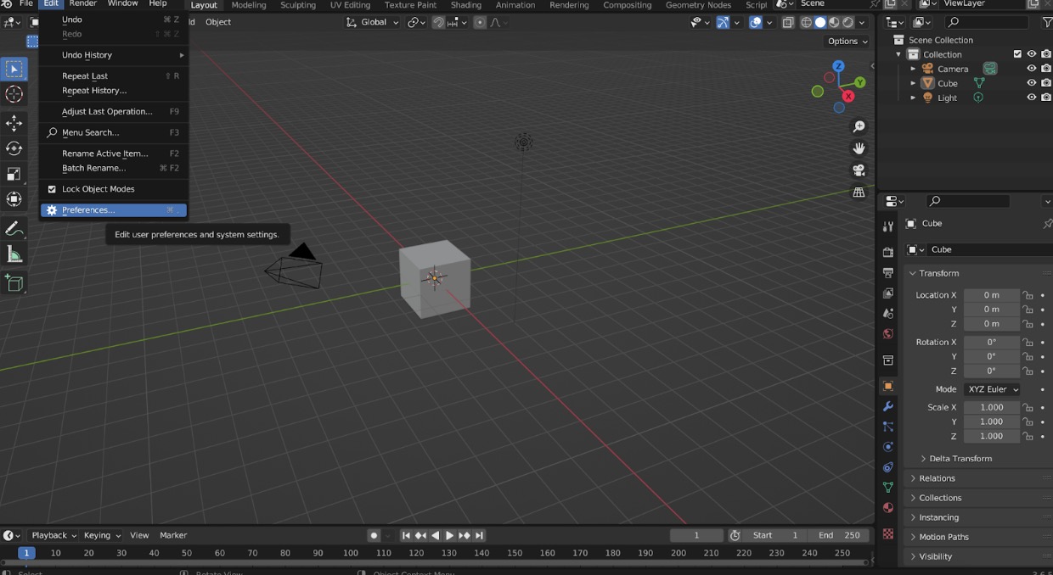The image size is (1053, 575).
Task: Open the Global orientation dropdown
Action: [373, 22]
